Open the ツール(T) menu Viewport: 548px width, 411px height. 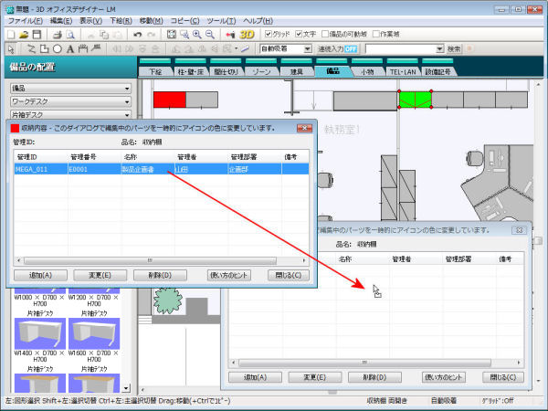(220, 19)
